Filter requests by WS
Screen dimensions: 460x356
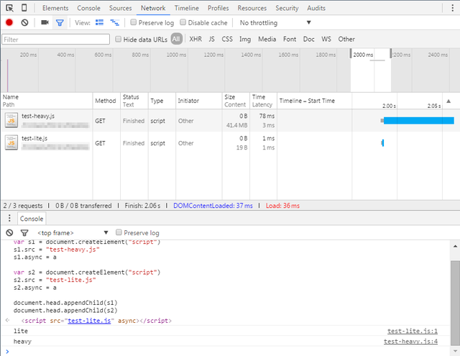(326, 39)
